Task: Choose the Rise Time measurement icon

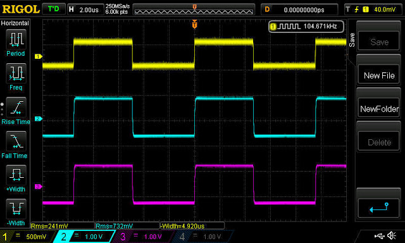Action: (x=16, y=108)
